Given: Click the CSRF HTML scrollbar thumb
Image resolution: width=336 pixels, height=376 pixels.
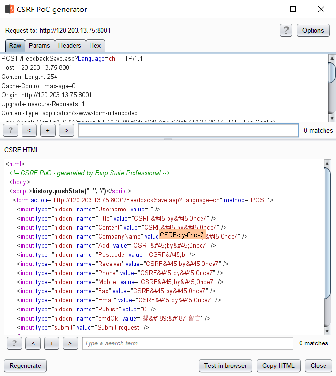Looking at the screenshot, I should click(x=327, y=233).
